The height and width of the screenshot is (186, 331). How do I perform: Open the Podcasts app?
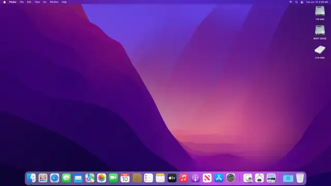(x=195, y=178)
